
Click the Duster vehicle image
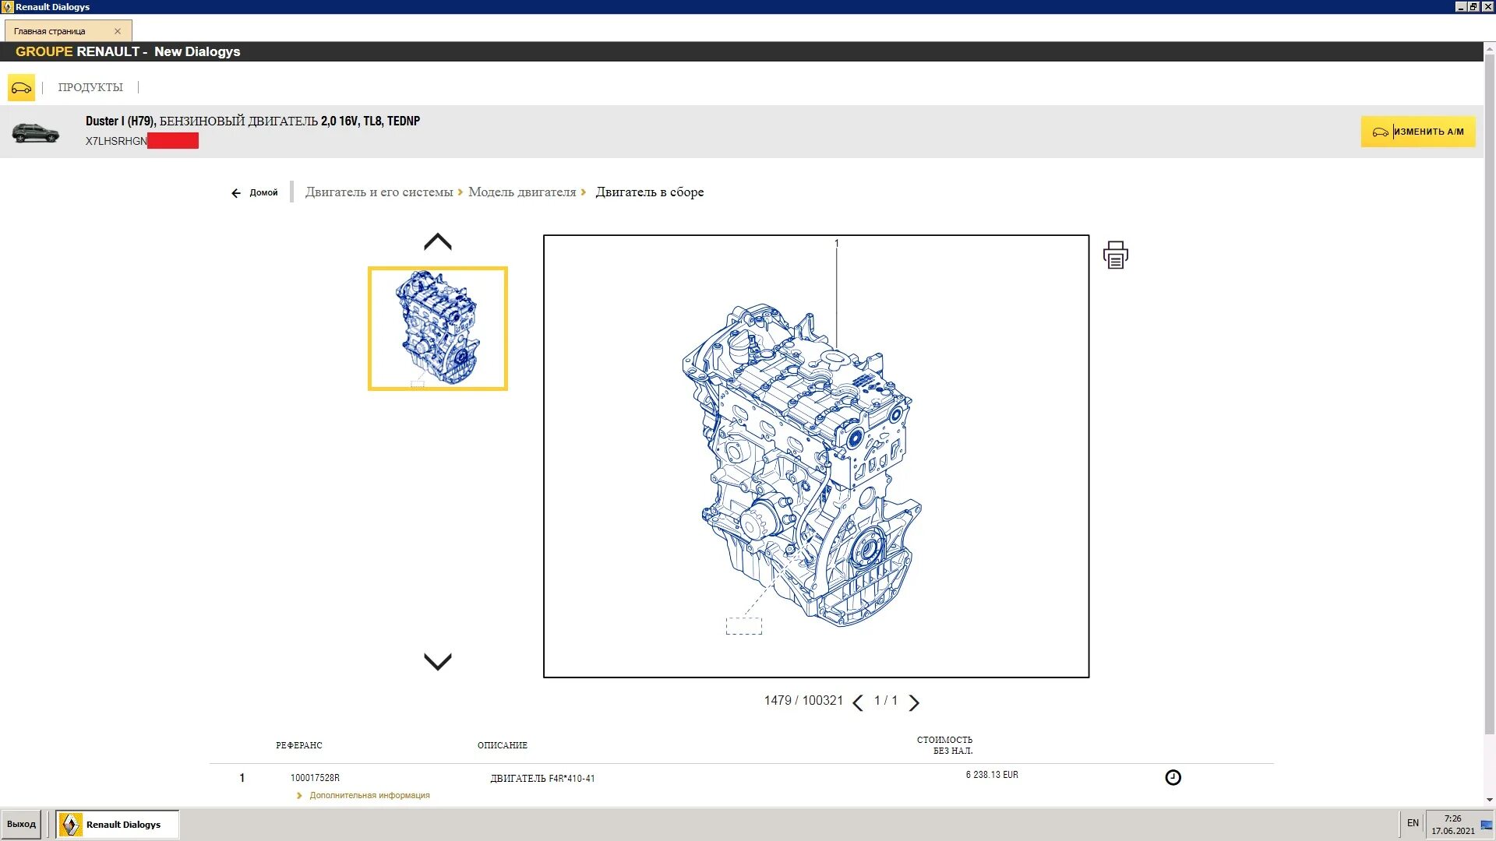[36, 133]
